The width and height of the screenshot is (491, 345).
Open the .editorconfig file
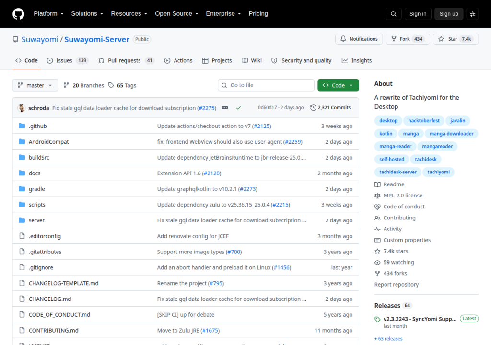click(x=45, y=236)
